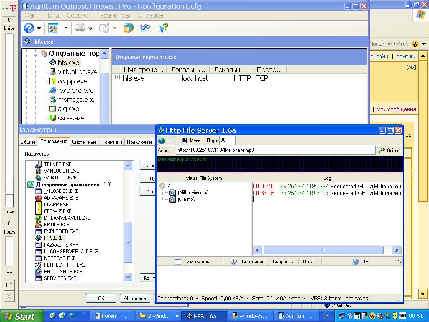Show hidden quick launch items chevron
The width and height of the screenshot is (429, 322).
click(83, 314)
